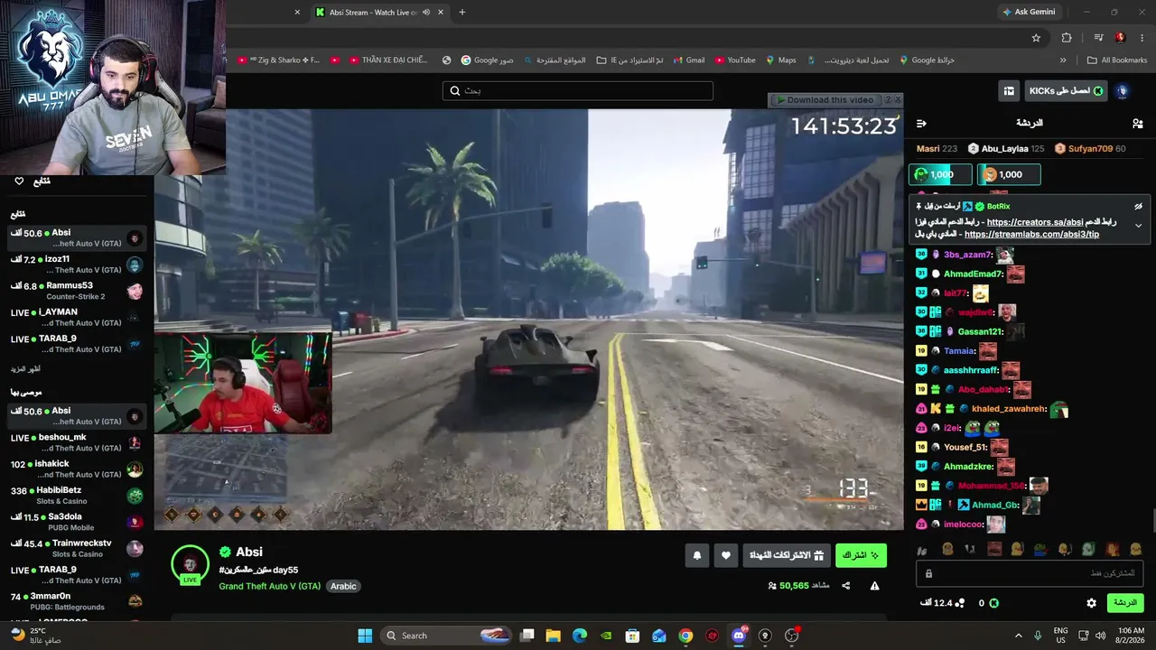1156x650 pixels.
Task: Mute the Absi Stream tab audio icon
Action: (425, 13)
